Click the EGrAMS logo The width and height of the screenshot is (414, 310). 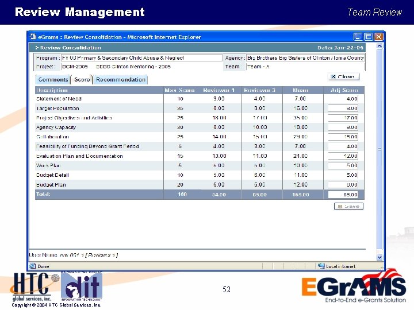(x=354, y=286)
